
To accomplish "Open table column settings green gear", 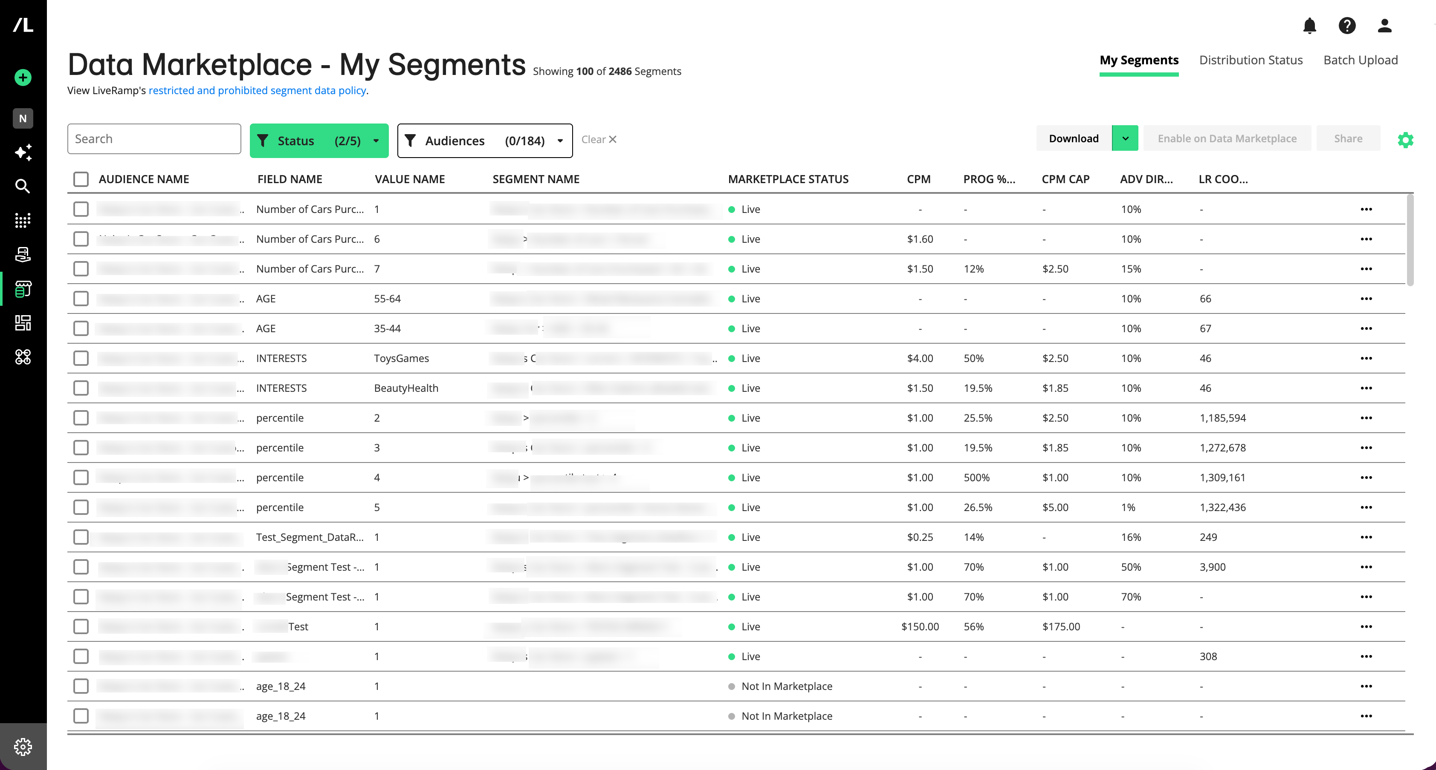I will coord(1405,140).
